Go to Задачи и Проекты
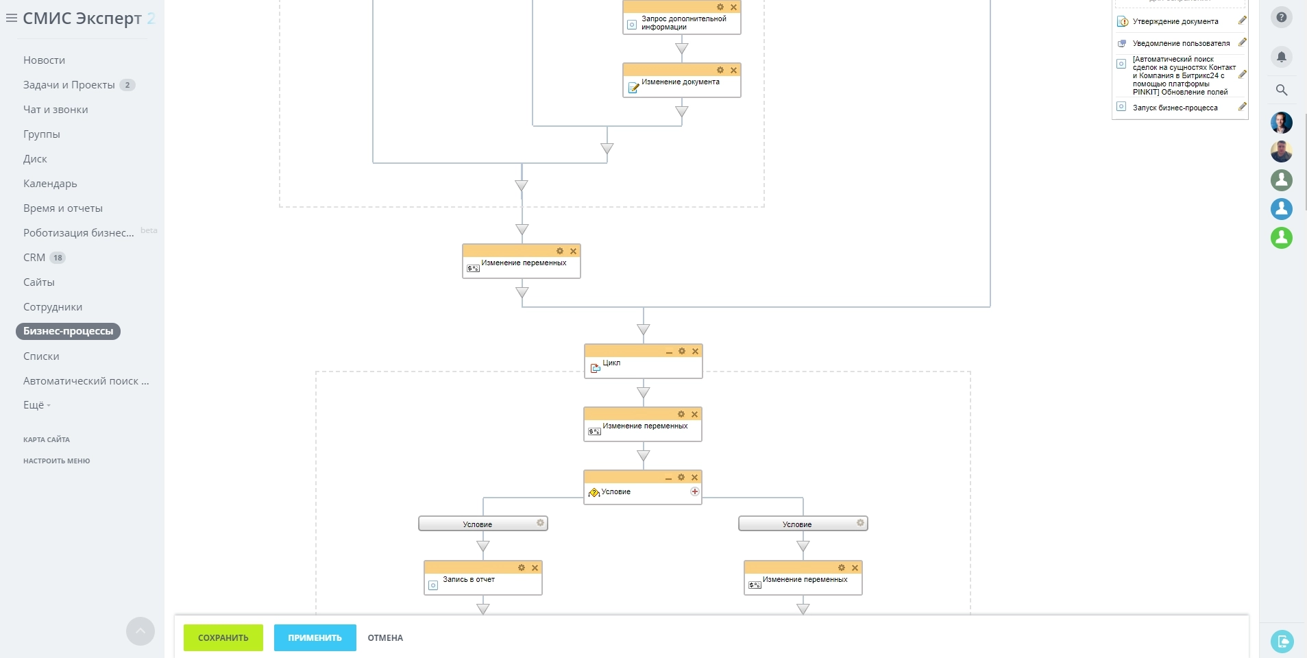Screen dimensions: 1307x658 pyautogui.click(x=69, y=85)
